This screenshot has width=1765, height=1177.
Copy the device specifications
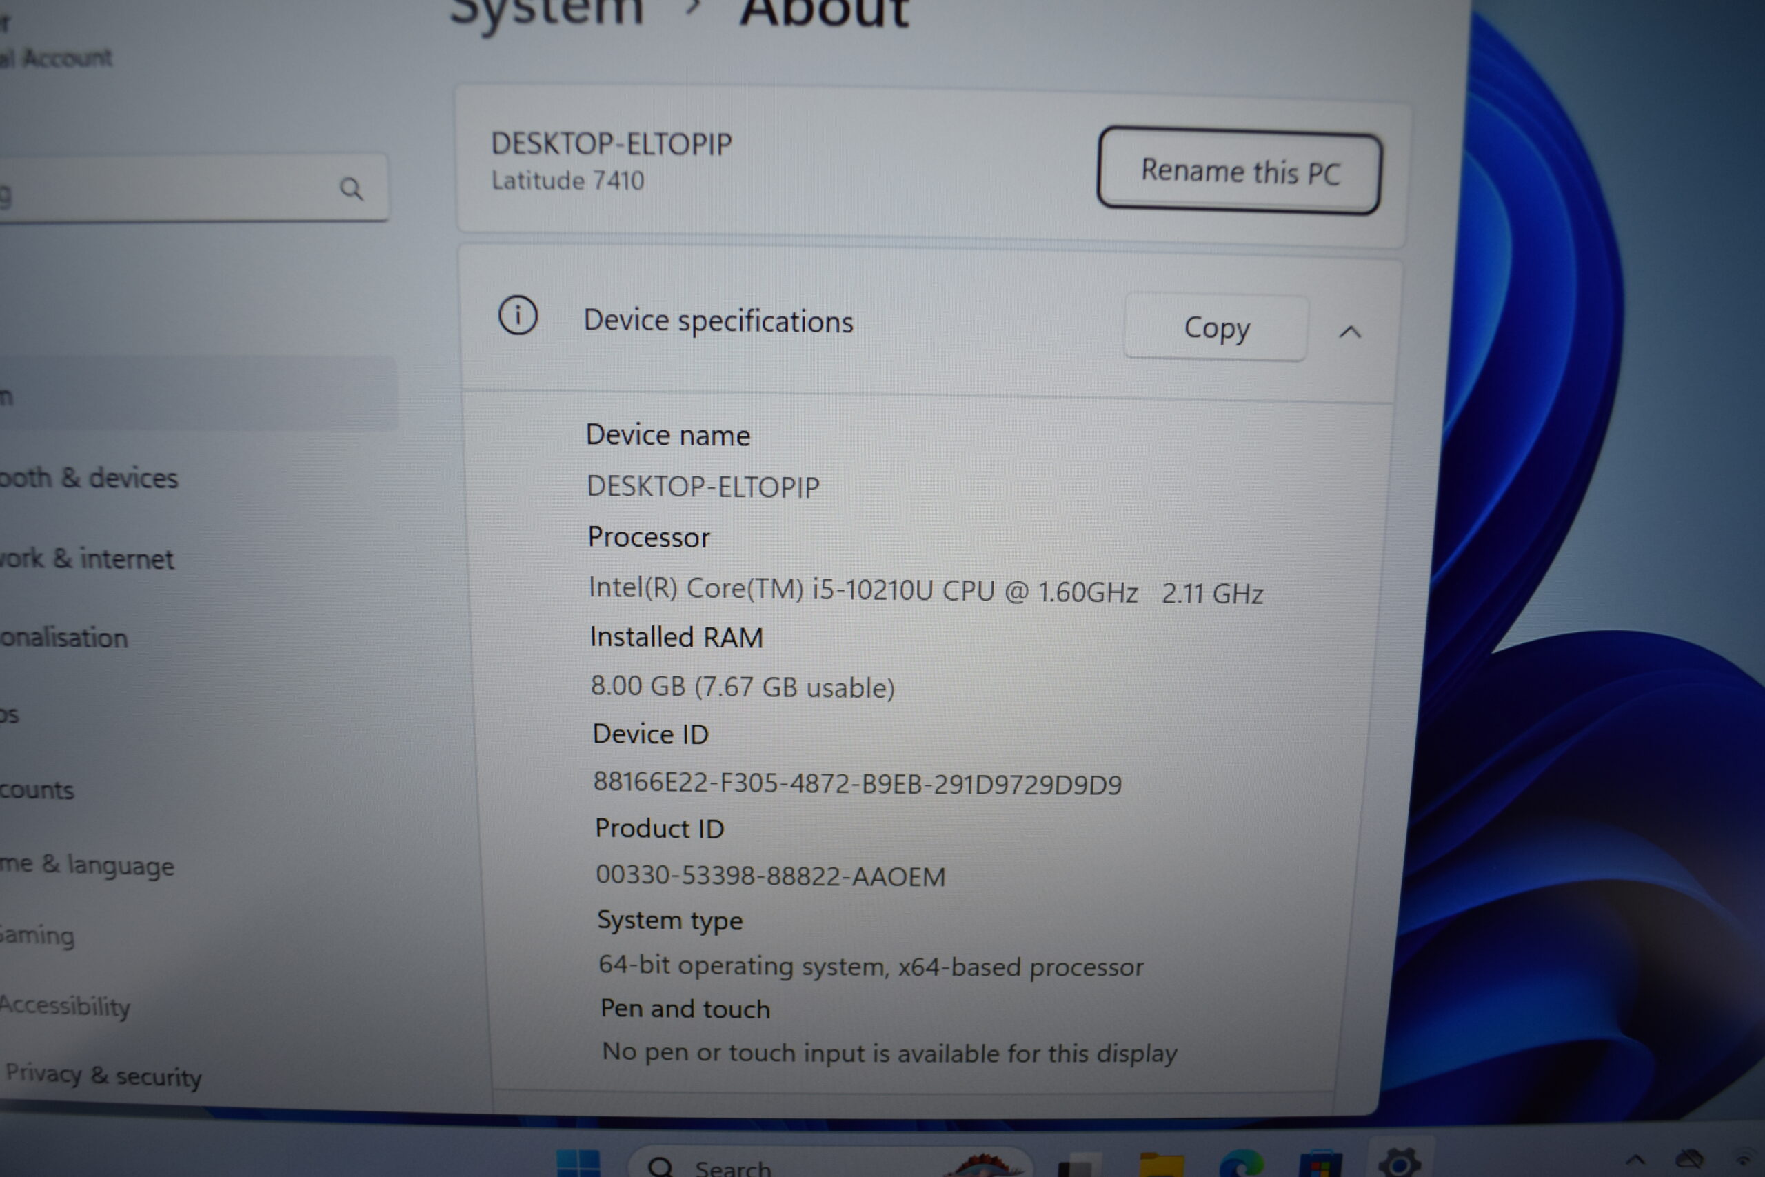click(1216, 328)
